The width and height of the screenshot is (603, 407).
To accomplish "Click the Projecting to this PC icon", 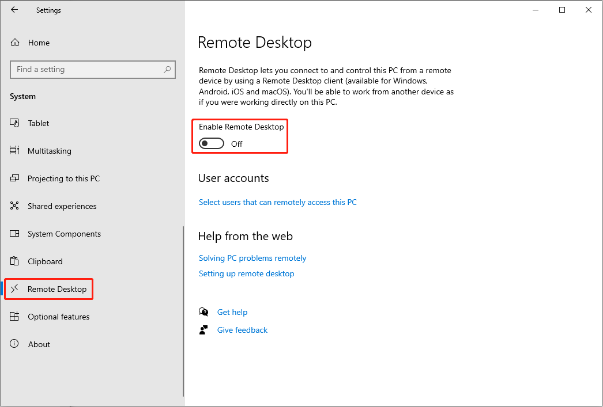I will coord(14,178).
